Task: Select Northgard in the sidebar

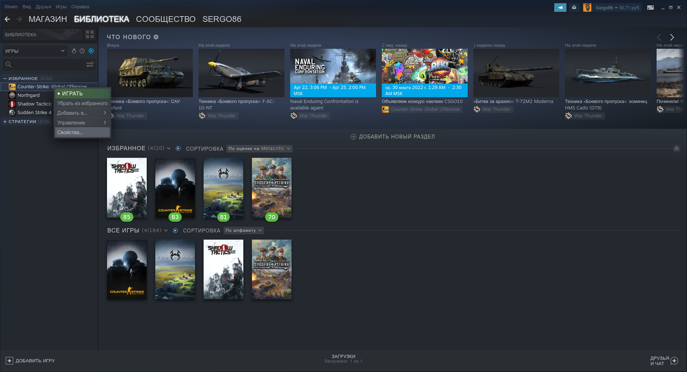Action: 29,95
